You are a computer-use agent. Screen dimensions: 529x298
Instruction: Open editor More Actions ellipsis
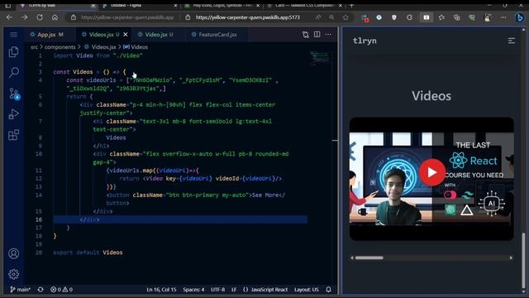[328, 35]
